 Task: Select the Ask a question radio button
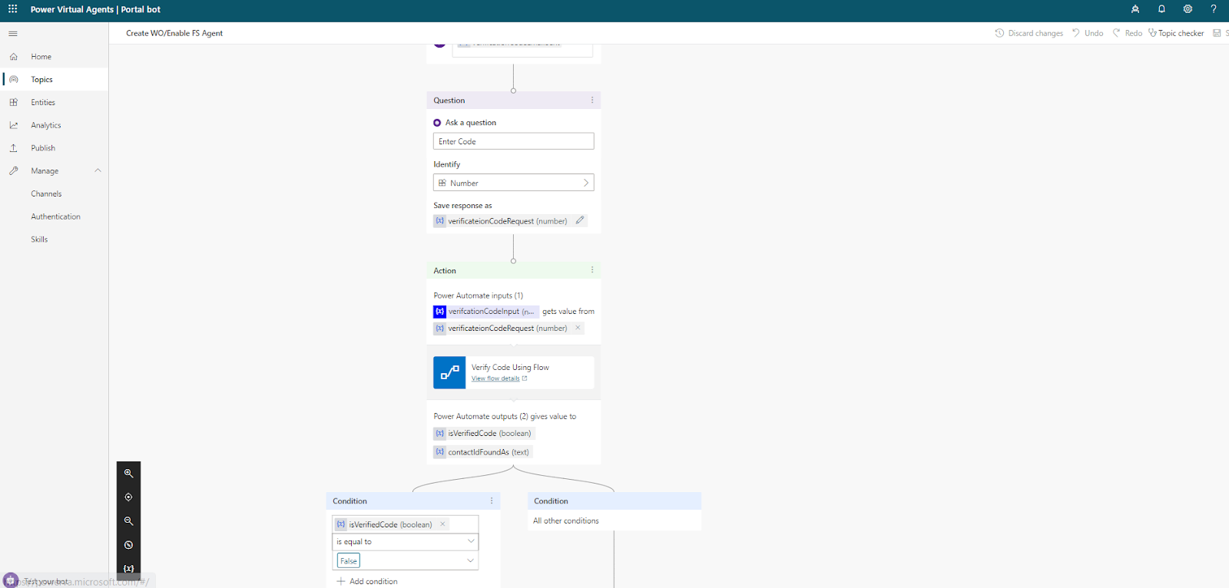pyautogui.click(x=437, y=123)
